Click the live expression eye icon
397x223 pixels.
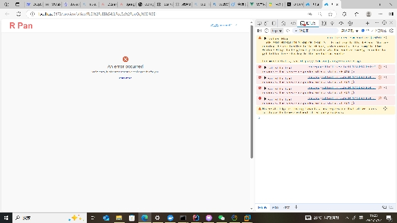pyautogui.click(x=288, y=30)
